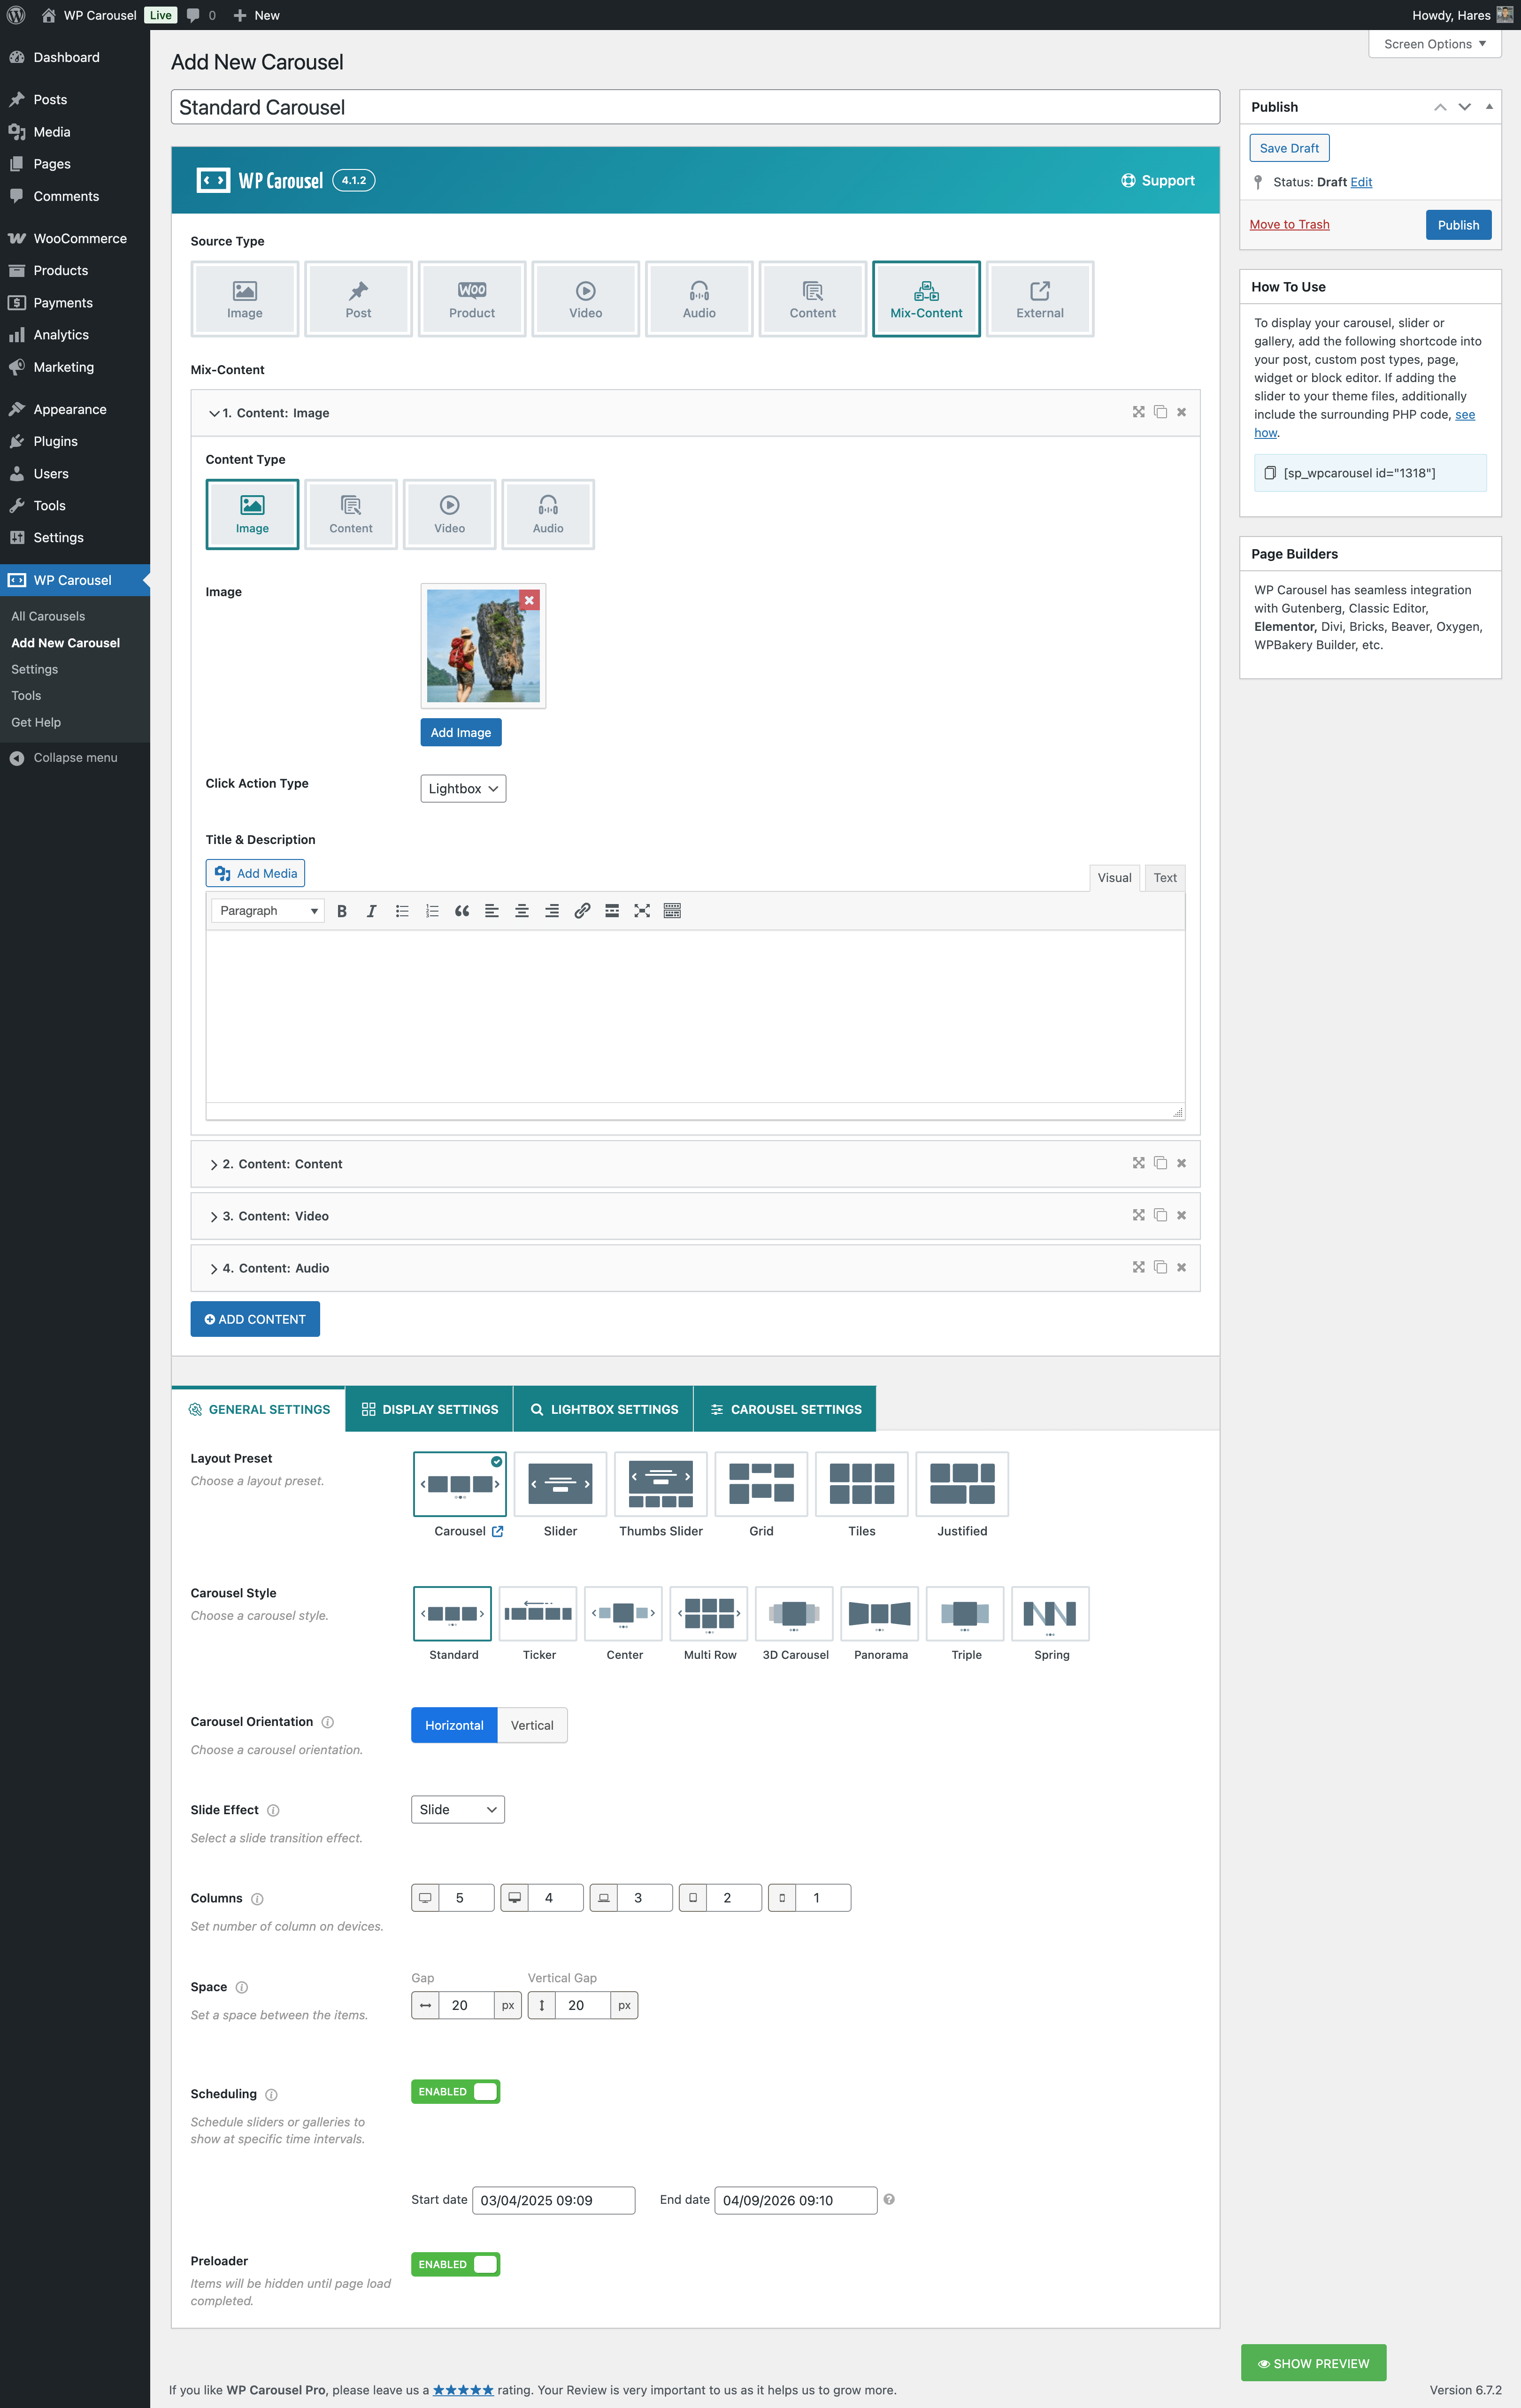Screen dimensions: 1521x2408
Task: Select the Image source type
Action: (x=245, y=299)
